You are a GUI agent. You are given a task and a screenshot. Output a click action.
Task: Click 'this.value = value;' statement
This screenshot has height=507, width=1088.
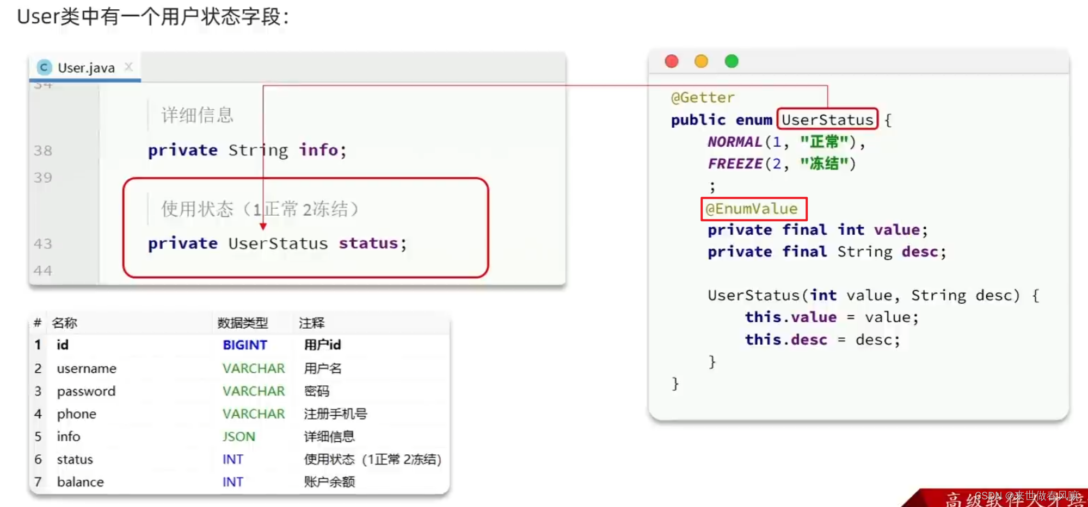832,317
